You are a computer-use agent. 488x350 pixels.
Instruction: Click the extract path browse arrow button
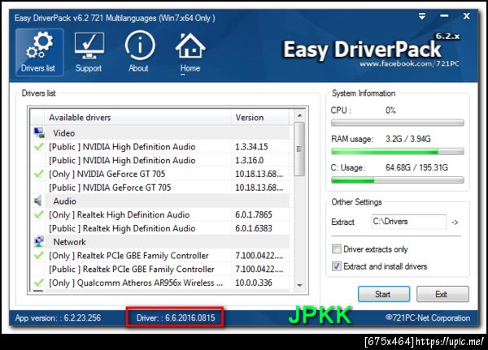pos(455,222)
